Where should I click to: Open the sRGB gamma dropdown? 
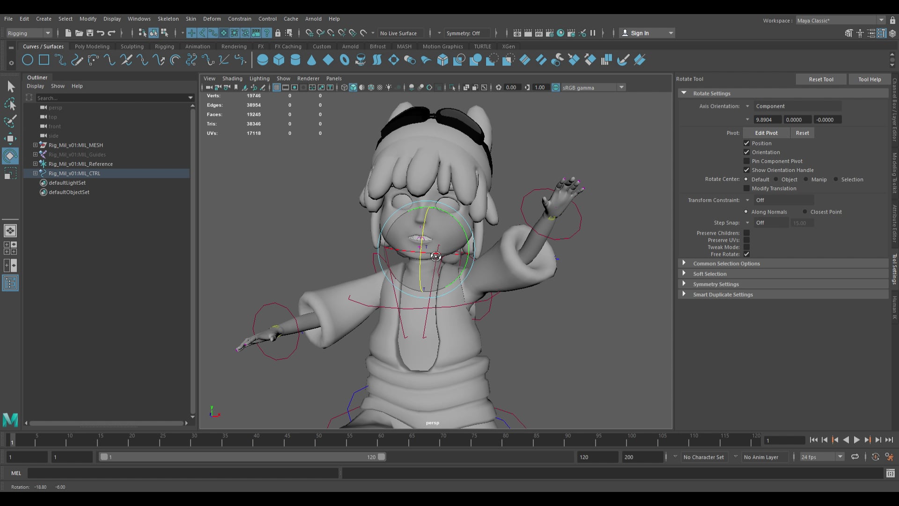(x=621, y=87)
